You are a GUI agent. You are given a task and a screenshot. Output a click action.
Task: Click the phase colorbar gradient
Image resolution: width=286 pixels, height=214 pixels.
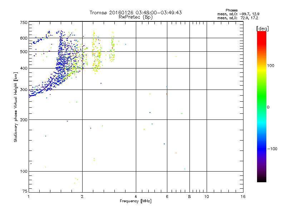tap(262, 107)
